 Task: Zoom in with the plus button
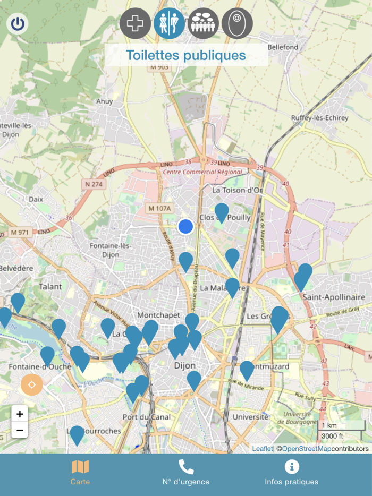[x=20, y=414]
